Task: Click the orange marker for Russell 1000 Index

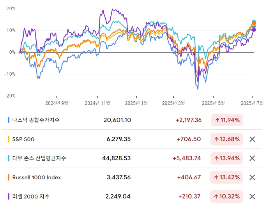Action: pyautogui.click(x=9, y=177)
